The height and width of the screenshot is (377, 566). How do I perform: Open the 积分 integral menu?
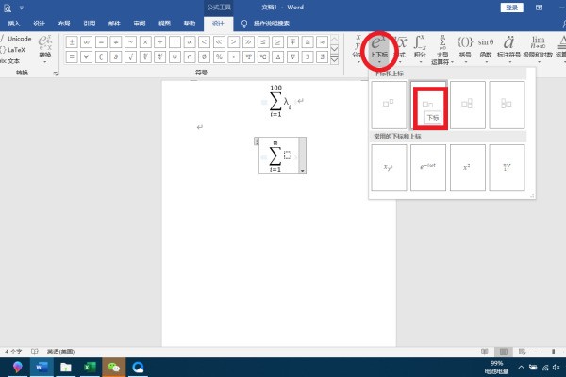420,45
